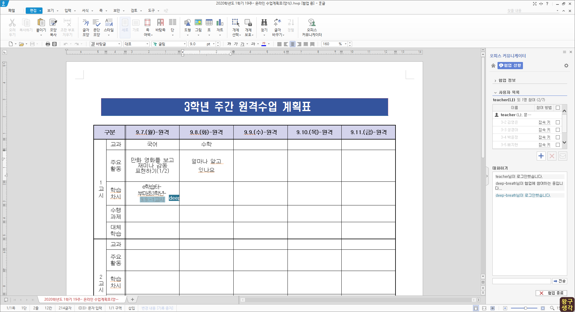Viewport: 575px width, 312px height.
Task: Click the 9.0 font size field
Action: pyautogui.click(x=197, y=44)
